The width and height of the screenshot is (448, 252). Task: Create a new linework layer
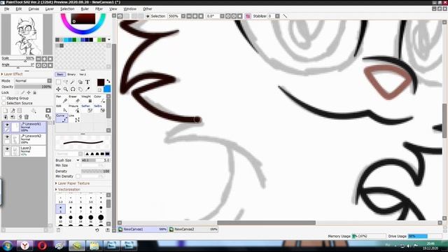click(x=13, y=111)
